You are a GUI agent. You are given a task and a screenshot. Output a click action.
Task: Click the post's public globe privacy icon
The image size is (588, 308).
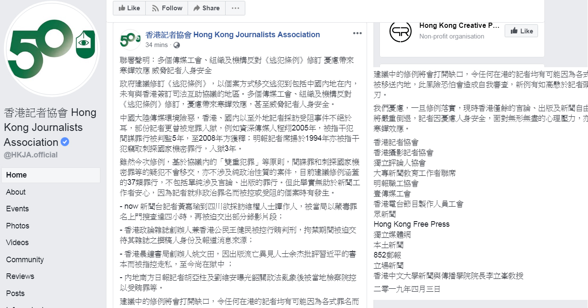click(176, 45)
